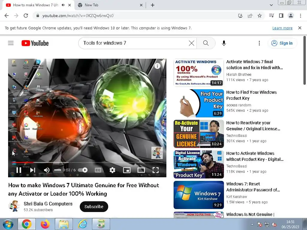Go to YouTube home via logo

(x=35, y=43)
